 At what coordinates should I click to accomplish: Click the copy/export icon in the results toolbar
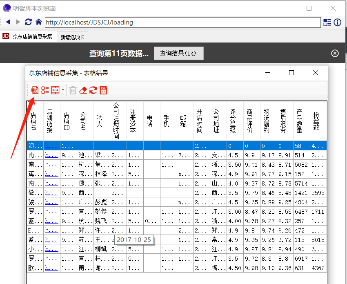click(x=35, y=90)
